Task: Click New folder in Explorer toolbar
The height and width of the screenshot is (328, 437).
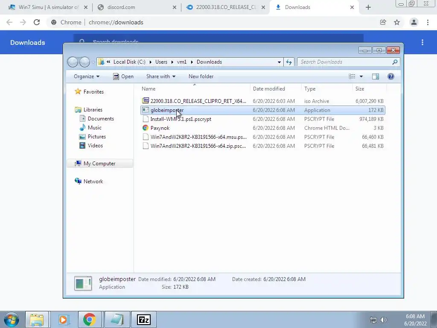Action: (x=201, y=76)
